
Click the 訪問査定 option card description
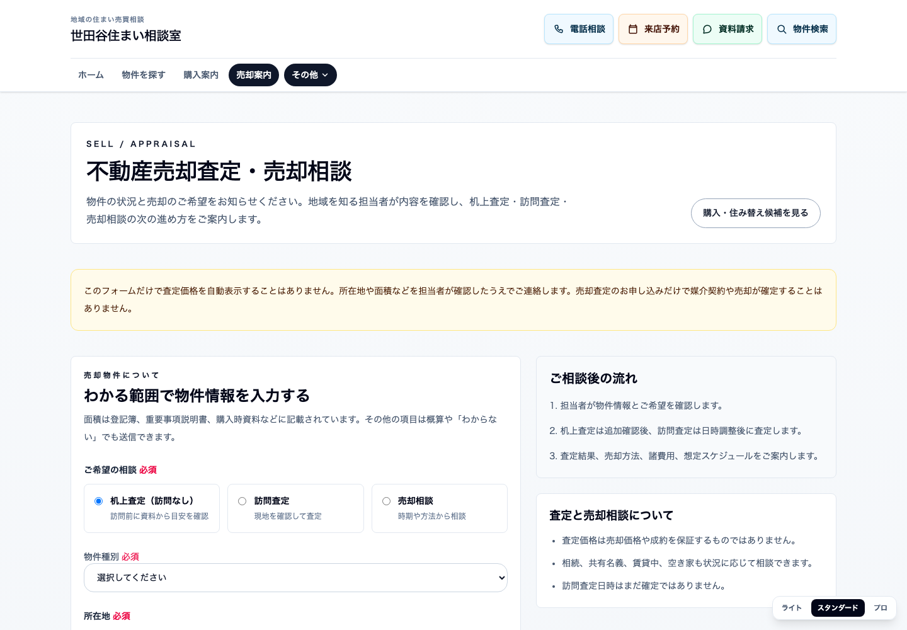(288, 516)
